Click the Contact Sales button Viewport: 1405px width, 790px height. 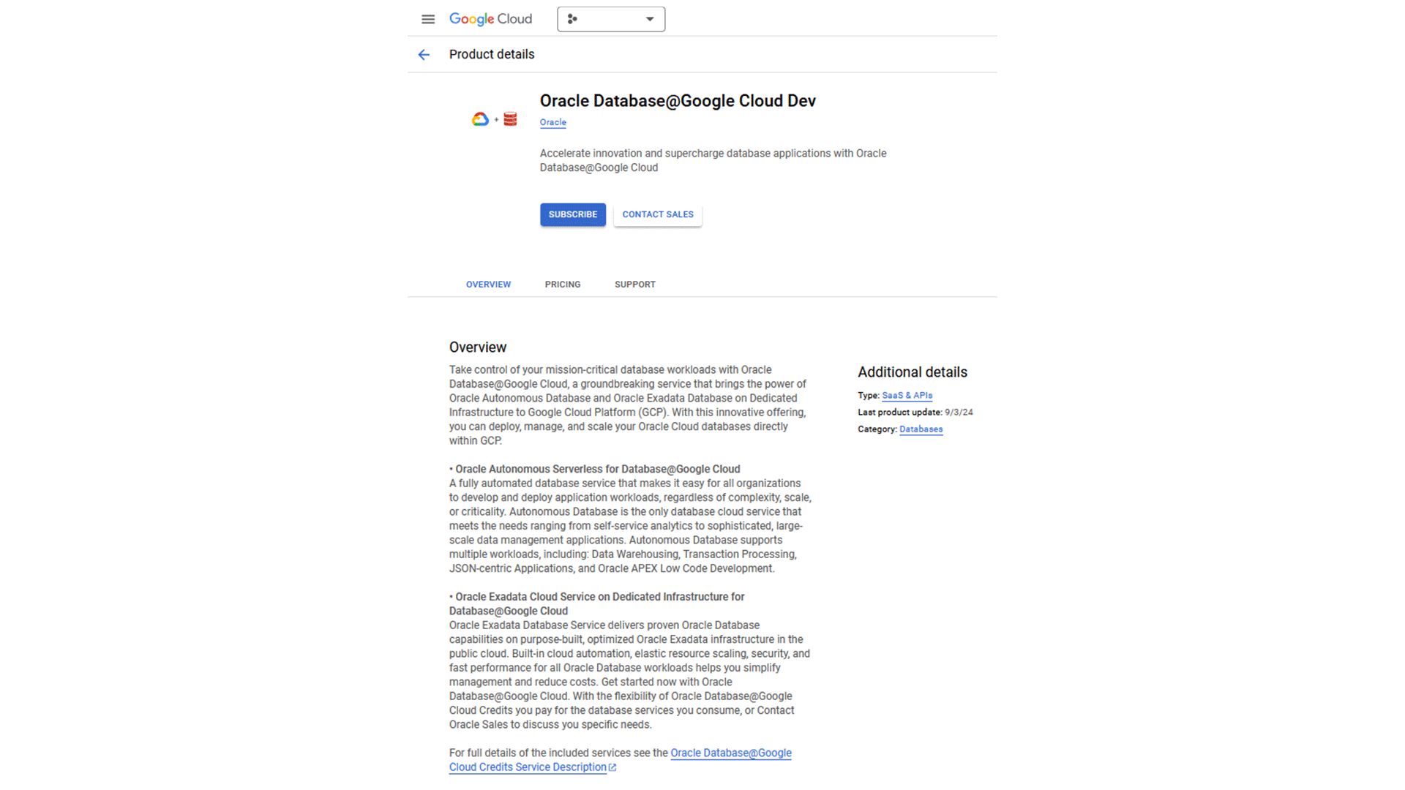pos(657,214)
